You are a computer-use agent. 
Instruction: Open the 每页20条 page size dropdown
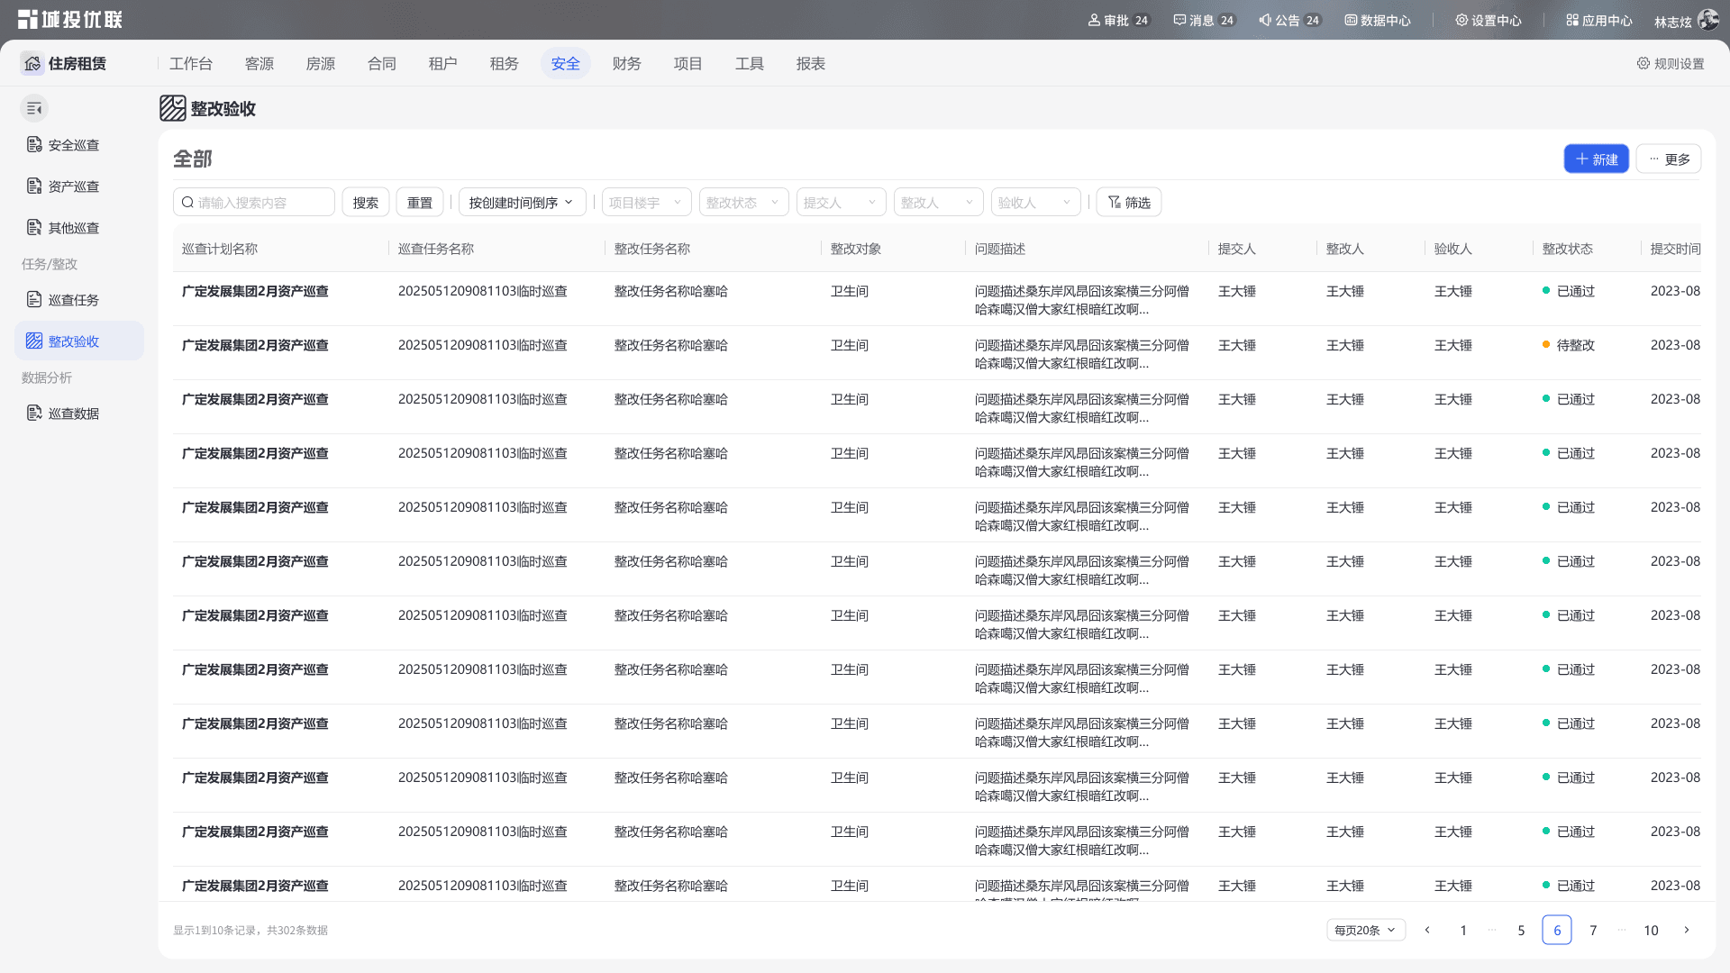[x=1366, y=930]
